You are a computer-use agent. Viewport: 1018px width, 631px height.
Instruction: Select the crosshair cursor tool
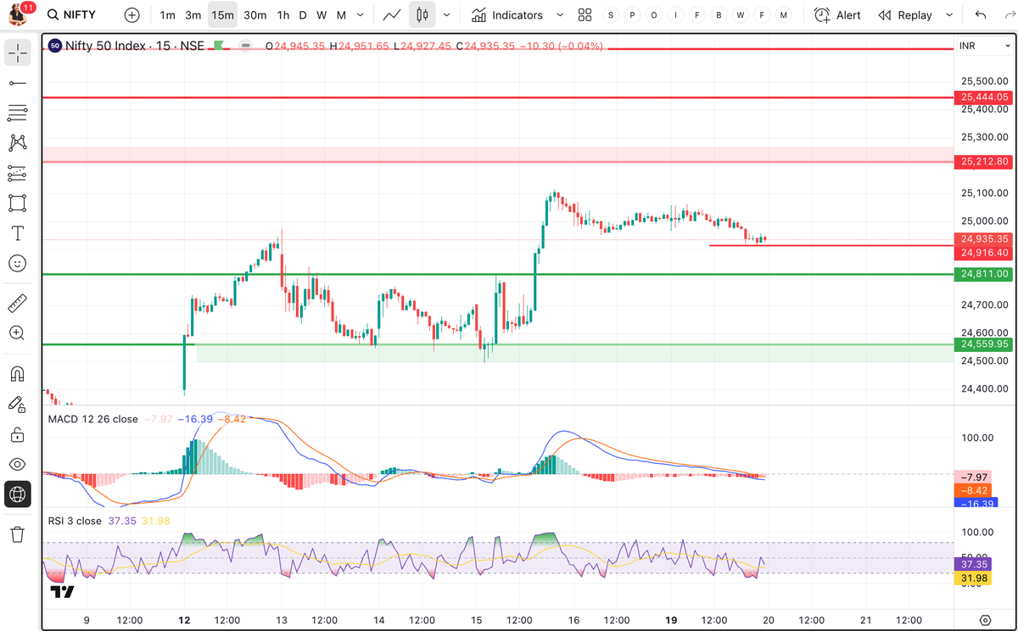tap(17, 53)
